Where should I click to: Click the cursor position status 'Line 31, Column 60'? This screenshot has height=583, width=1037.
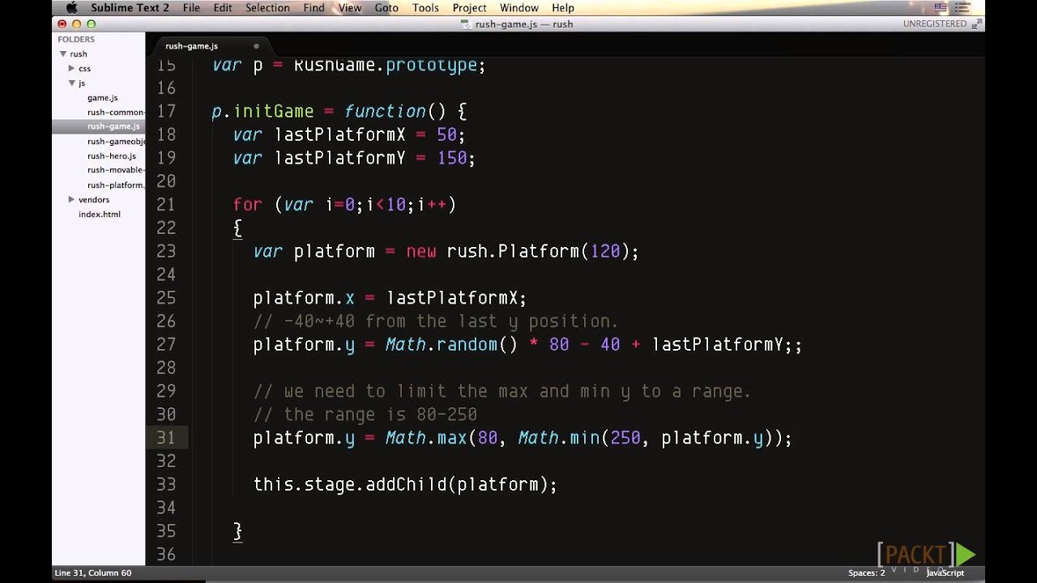93,572
